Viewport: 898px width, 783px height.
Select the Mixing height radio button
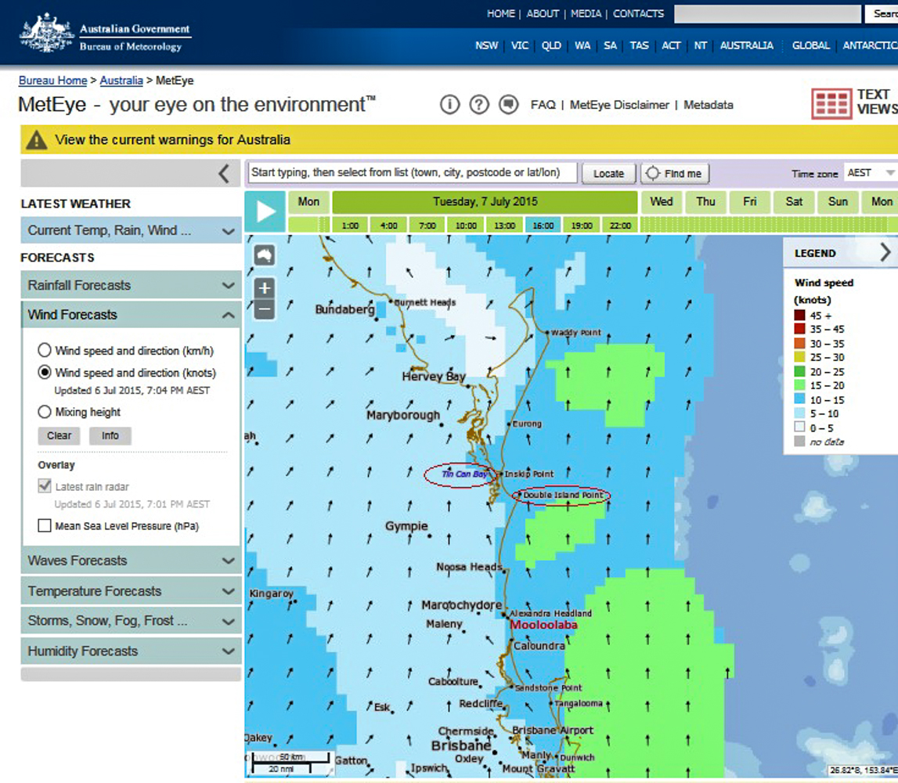point(45,412)
